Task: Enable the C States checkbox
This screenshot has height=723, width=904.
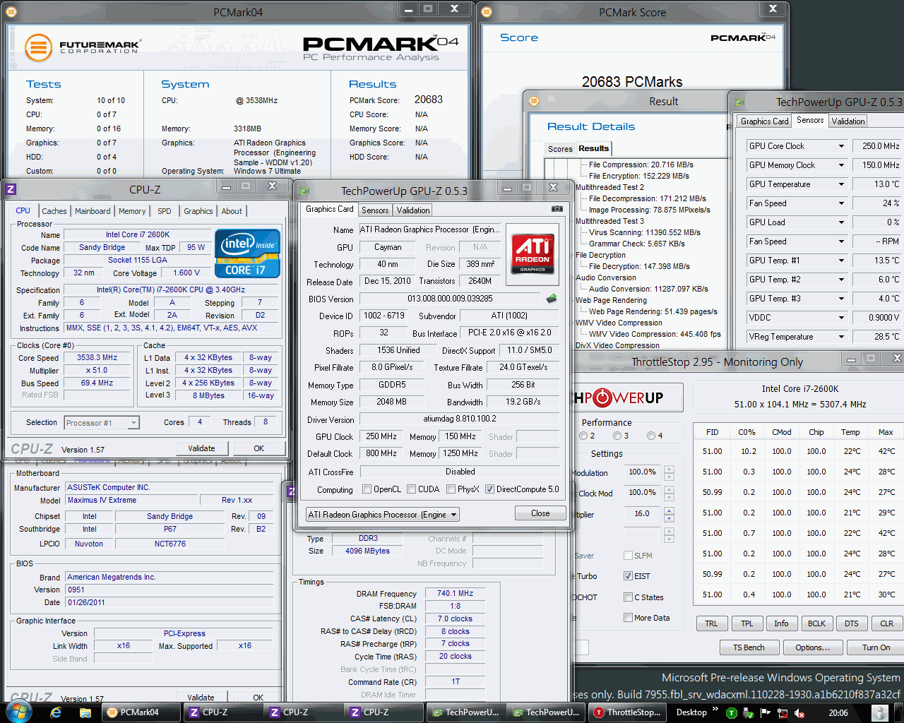Action: pos(628,597)
